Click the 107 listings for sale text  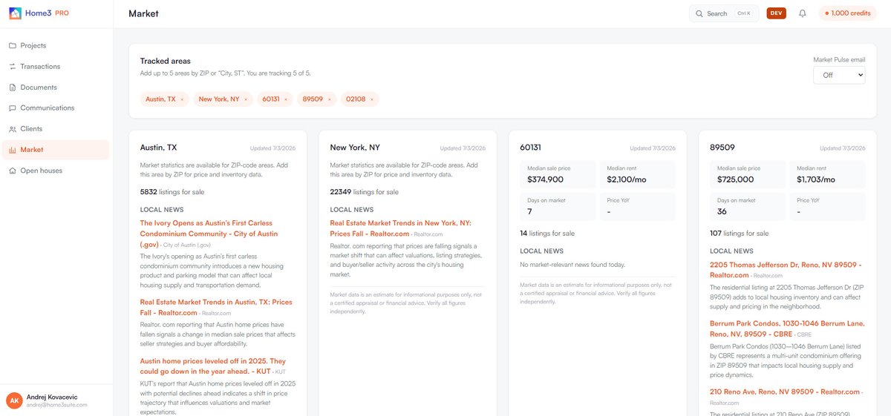(x=739, y=234)
